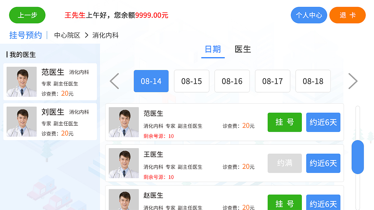Select date 08-16

click(x=232, y=81)
